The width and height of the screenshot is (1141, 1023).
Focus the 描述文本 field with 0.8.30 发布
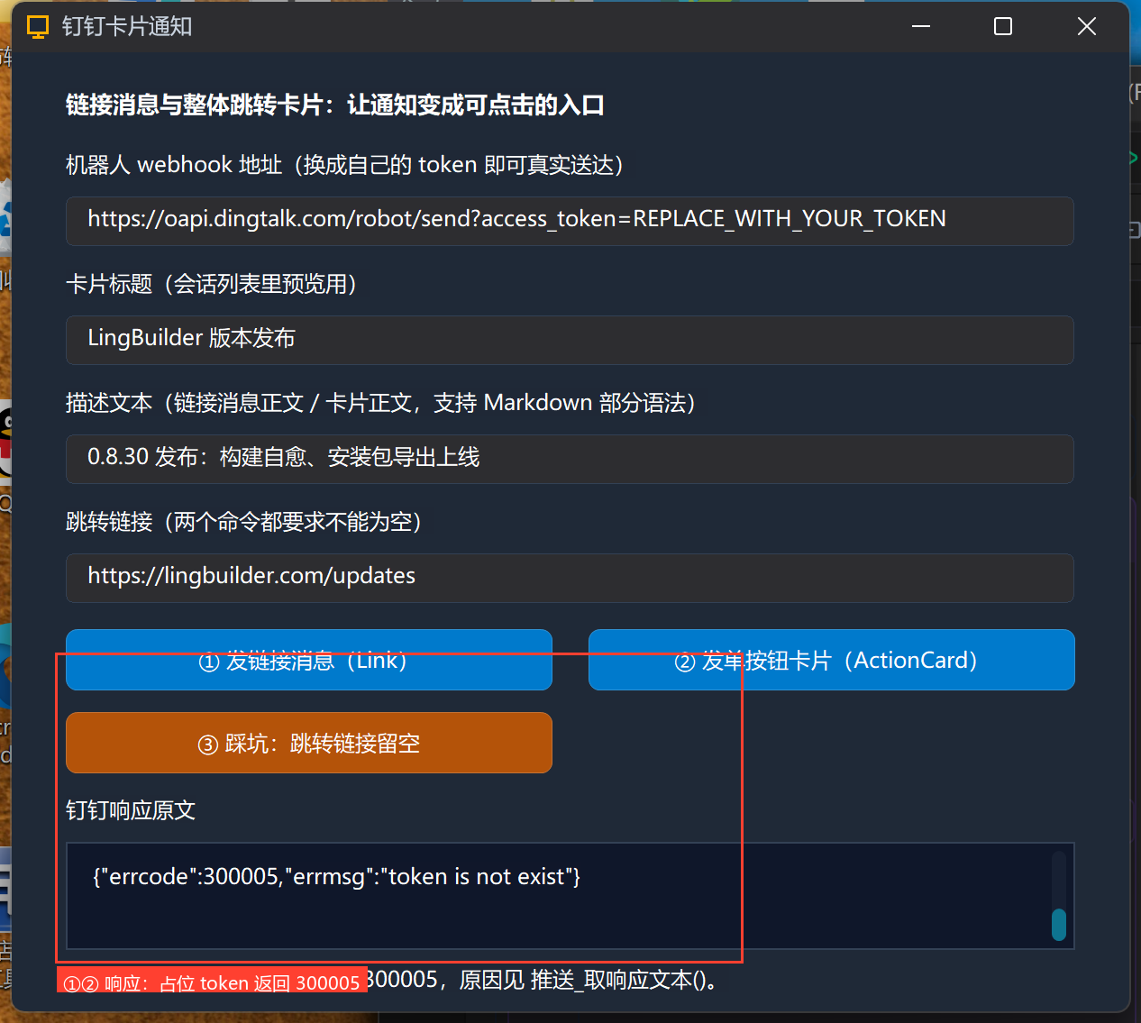pyautogui.click(x=570, y=459)
